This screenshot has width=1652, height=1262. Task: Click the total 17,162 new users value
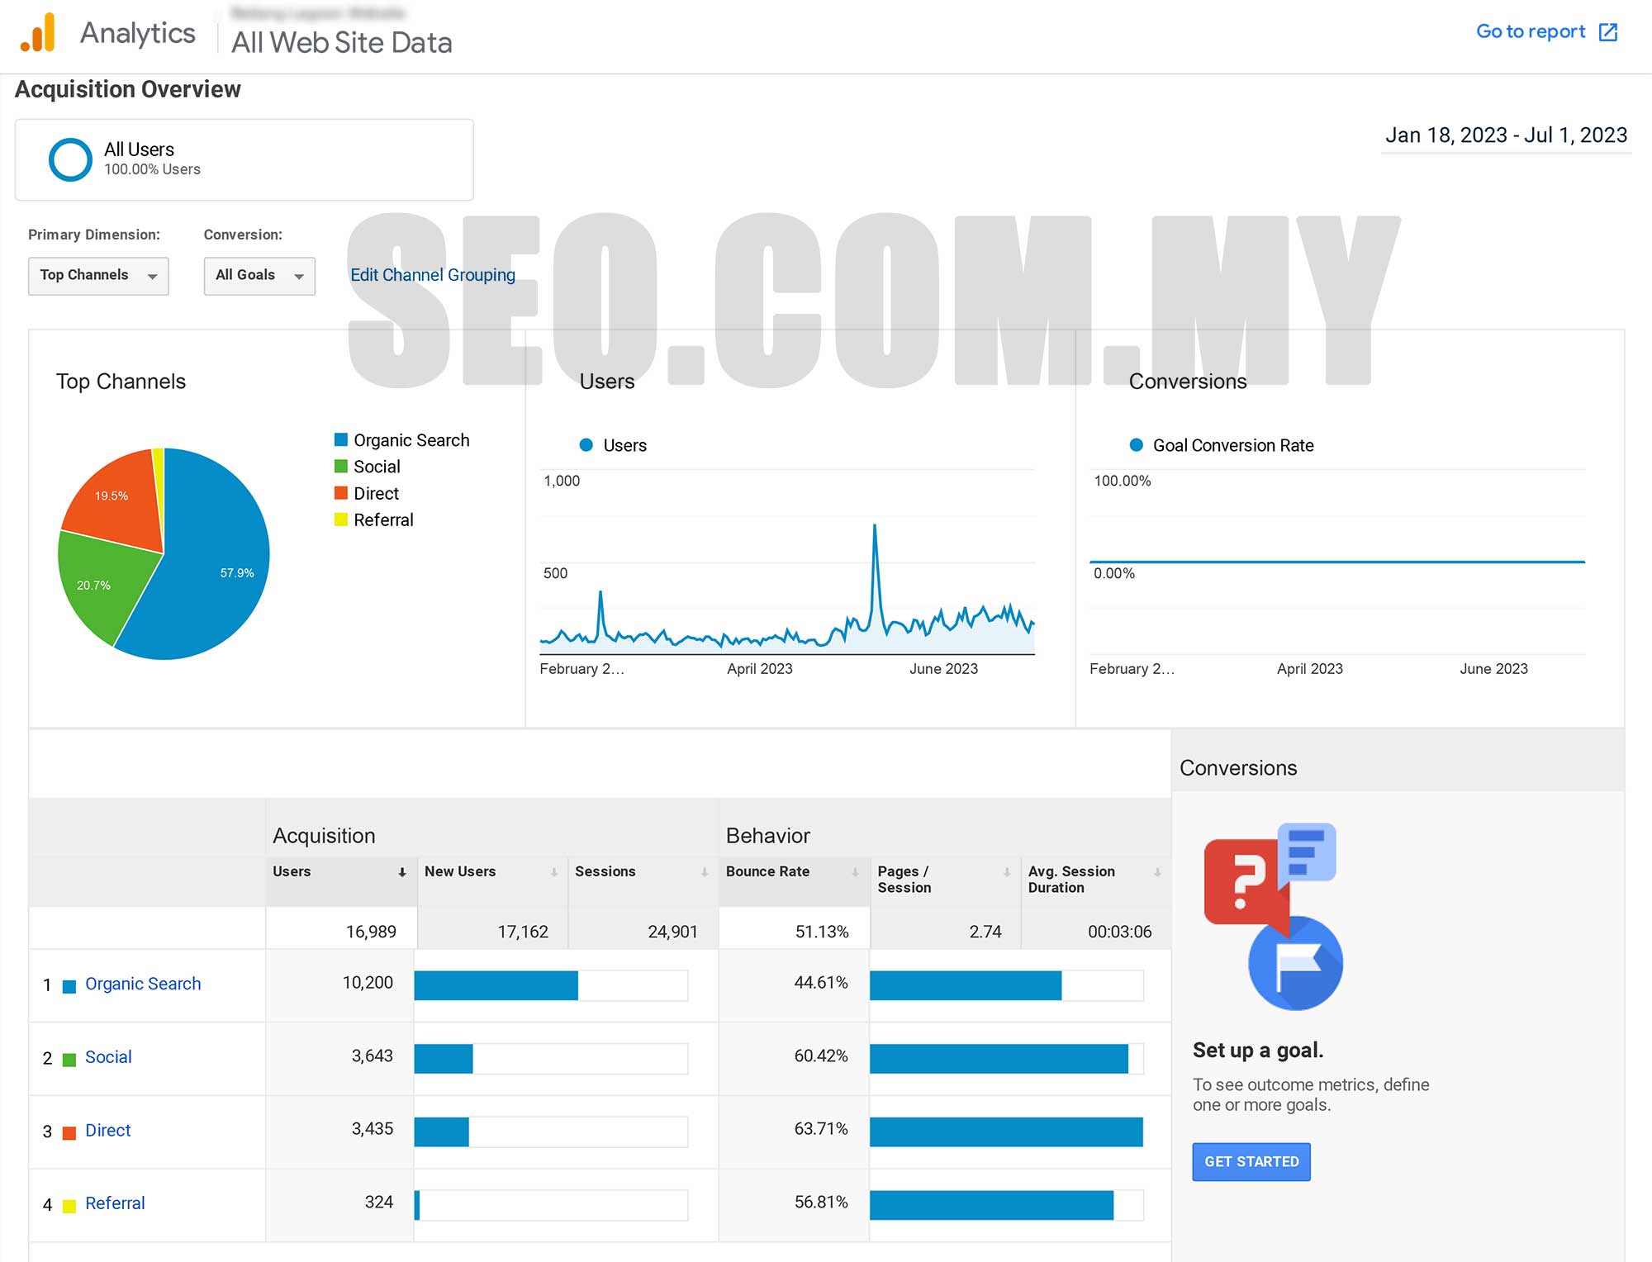pos(523,932)
